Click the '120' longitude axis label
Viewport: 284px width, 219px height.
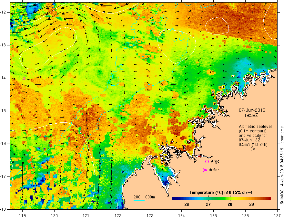pyautogui.click(x=54, y=215)
